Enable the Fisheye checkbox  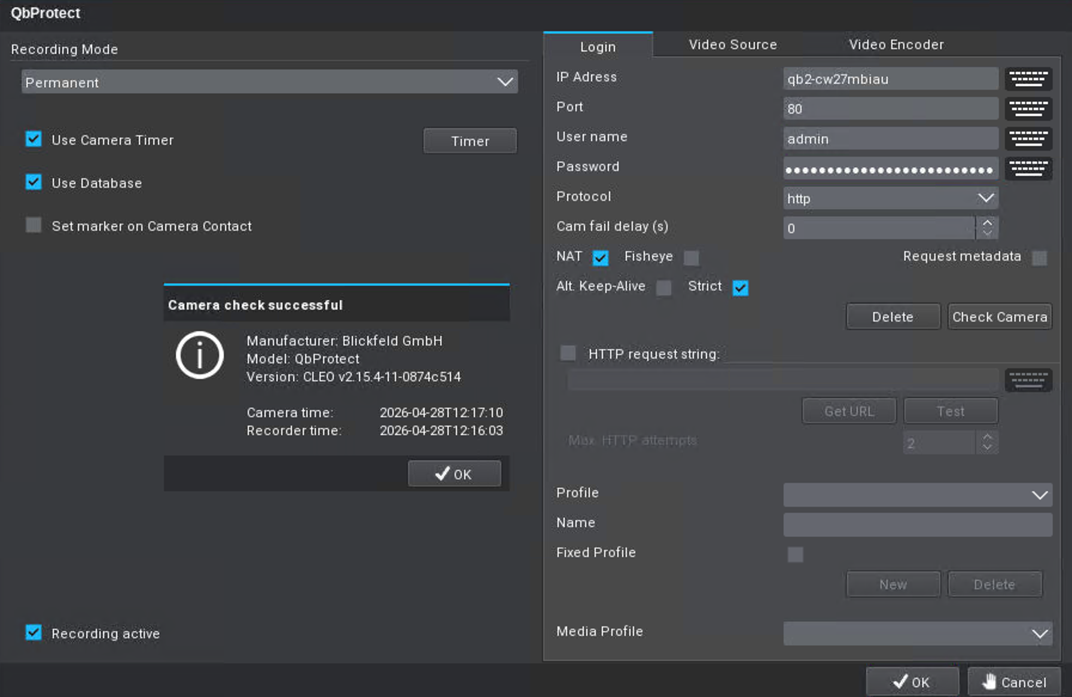[692, 258]
